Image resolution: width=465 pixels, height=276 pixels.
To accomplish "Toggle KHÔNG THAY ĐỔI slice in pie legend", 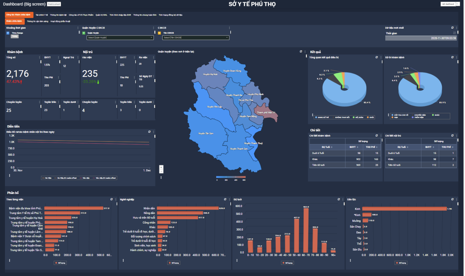I will tap(341, 117).
